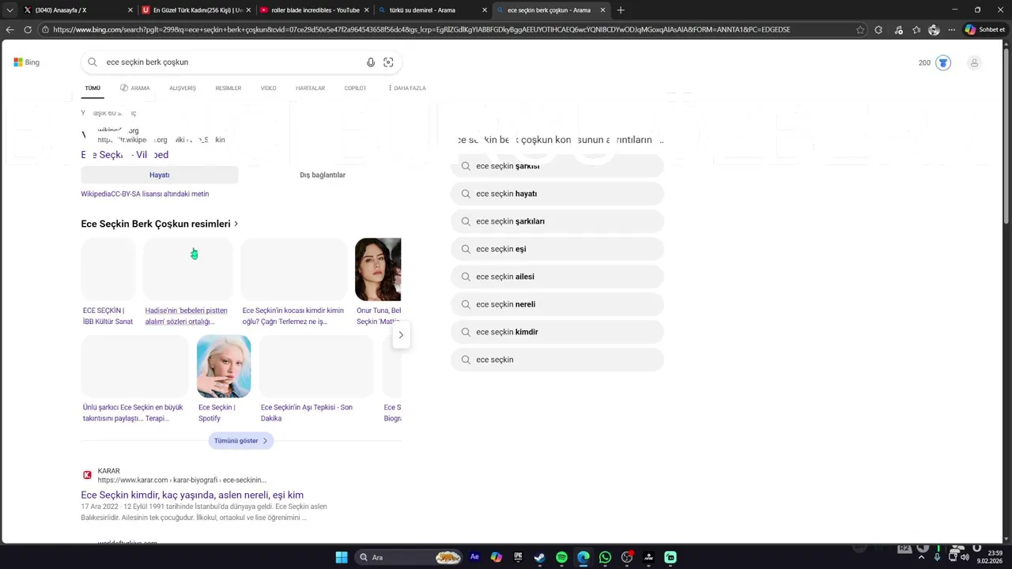Switch to türkü su demirel tab

[431, 10]
